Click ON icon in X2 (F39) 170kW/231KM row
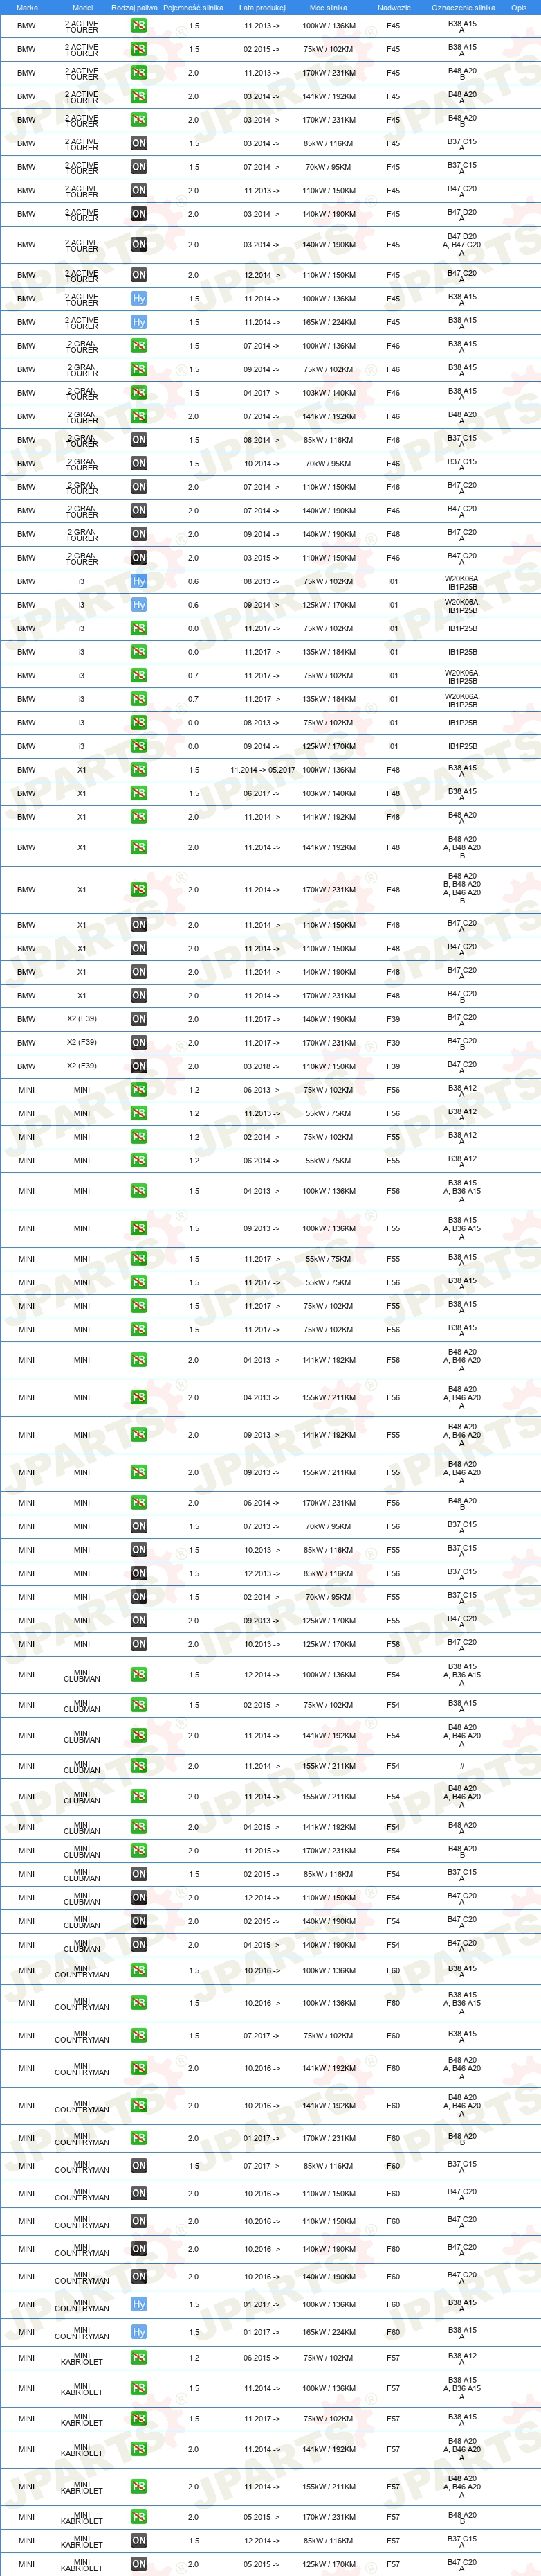 click(139, 1043)
